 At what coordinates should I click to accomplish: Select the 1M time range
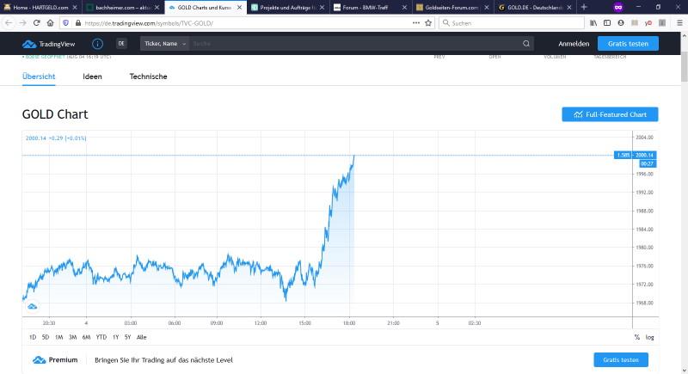(58, 337)
